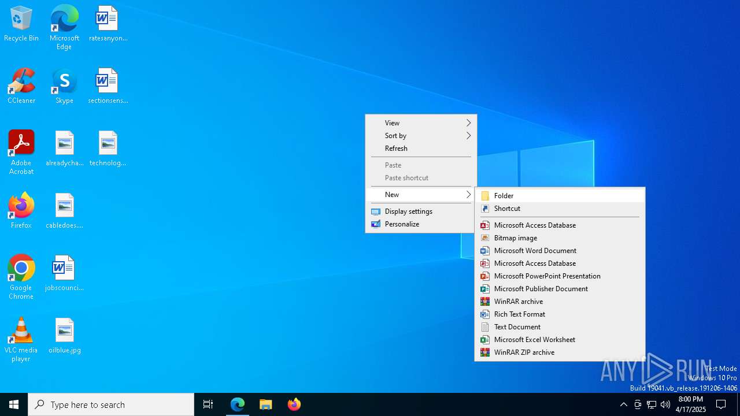Select the oilblue.jpg file icon
This screenshot has height=416, width=740.
(x=64, y=336)
